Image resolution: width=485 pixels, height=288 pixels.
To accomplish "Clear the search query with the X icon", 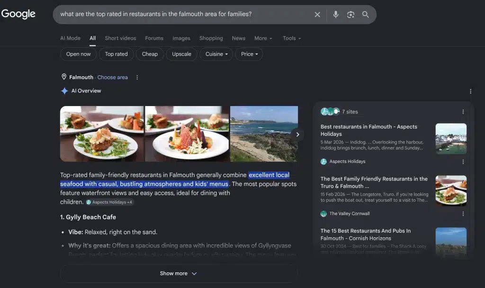I will point(317,15).
